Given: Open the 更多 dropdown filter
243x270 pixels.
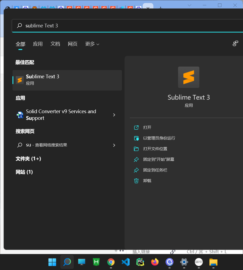Looking at the screenshot, I should 92,44.
